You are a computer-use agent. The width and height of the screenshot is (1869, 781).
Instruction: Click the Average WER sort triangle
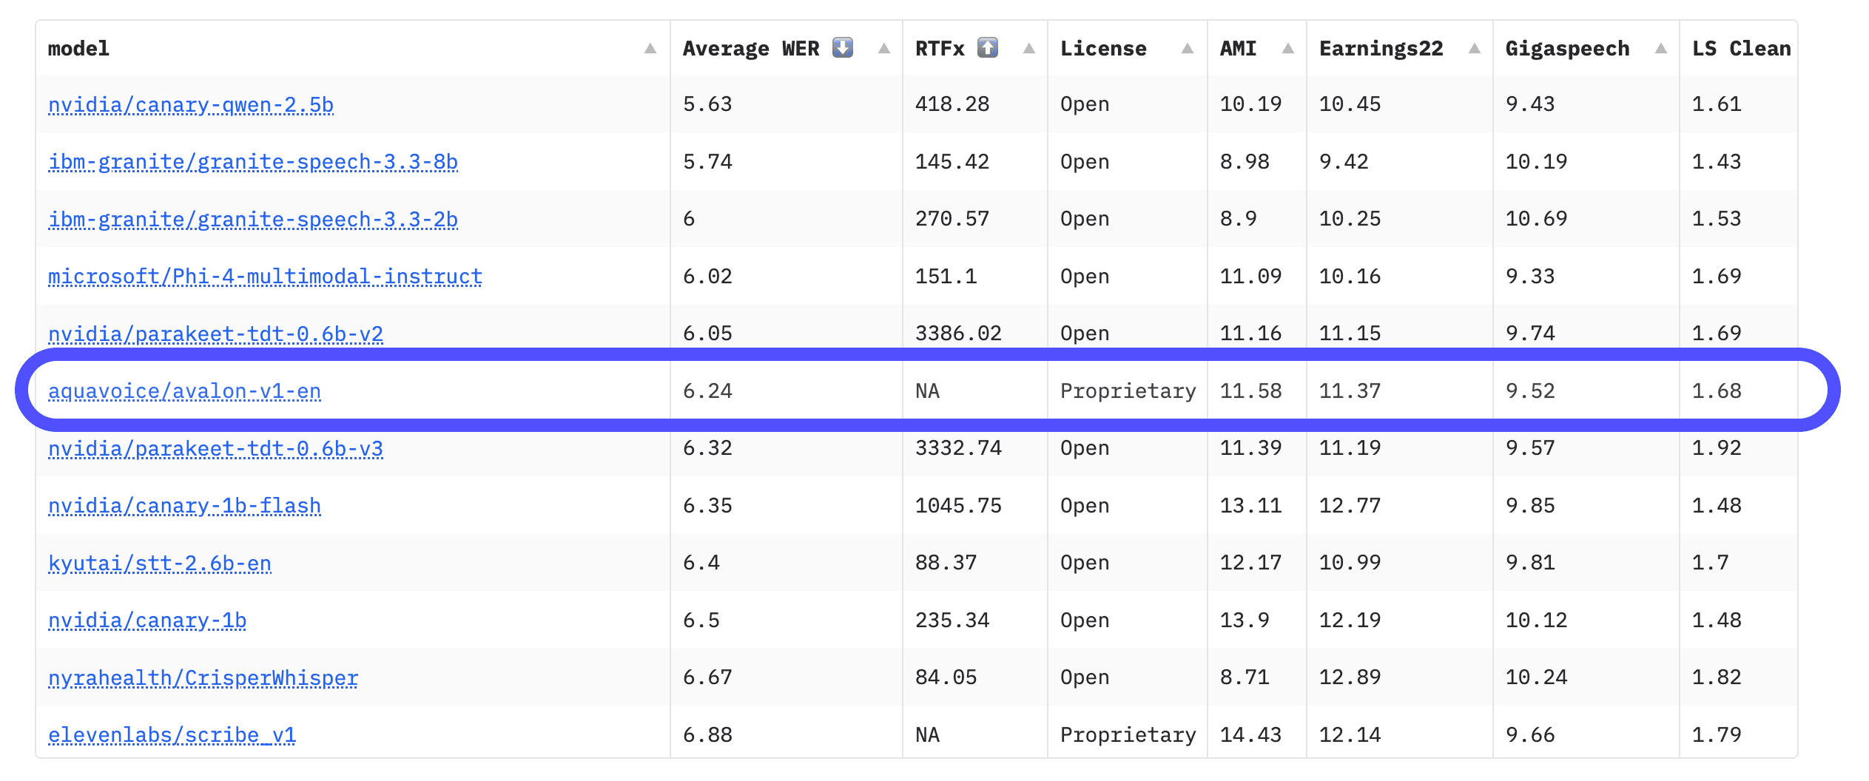(883, 49)
